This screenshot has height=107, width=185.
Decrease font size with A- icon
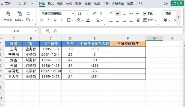[101, 13]
